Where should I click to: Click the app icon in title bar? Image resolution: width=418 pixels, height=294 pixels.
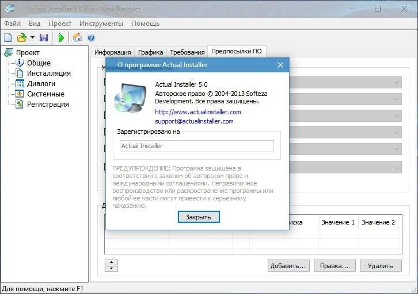[10, 9]
